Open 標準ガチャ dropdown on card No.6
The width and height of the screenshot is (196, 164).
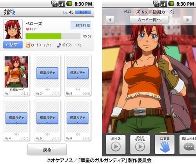78,118
